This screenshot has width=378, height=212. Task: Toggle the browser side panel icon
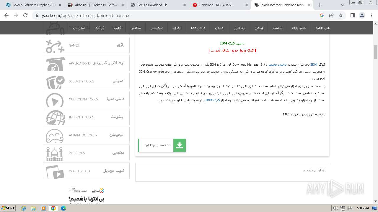pyautogui.click(x=353, y=15)
